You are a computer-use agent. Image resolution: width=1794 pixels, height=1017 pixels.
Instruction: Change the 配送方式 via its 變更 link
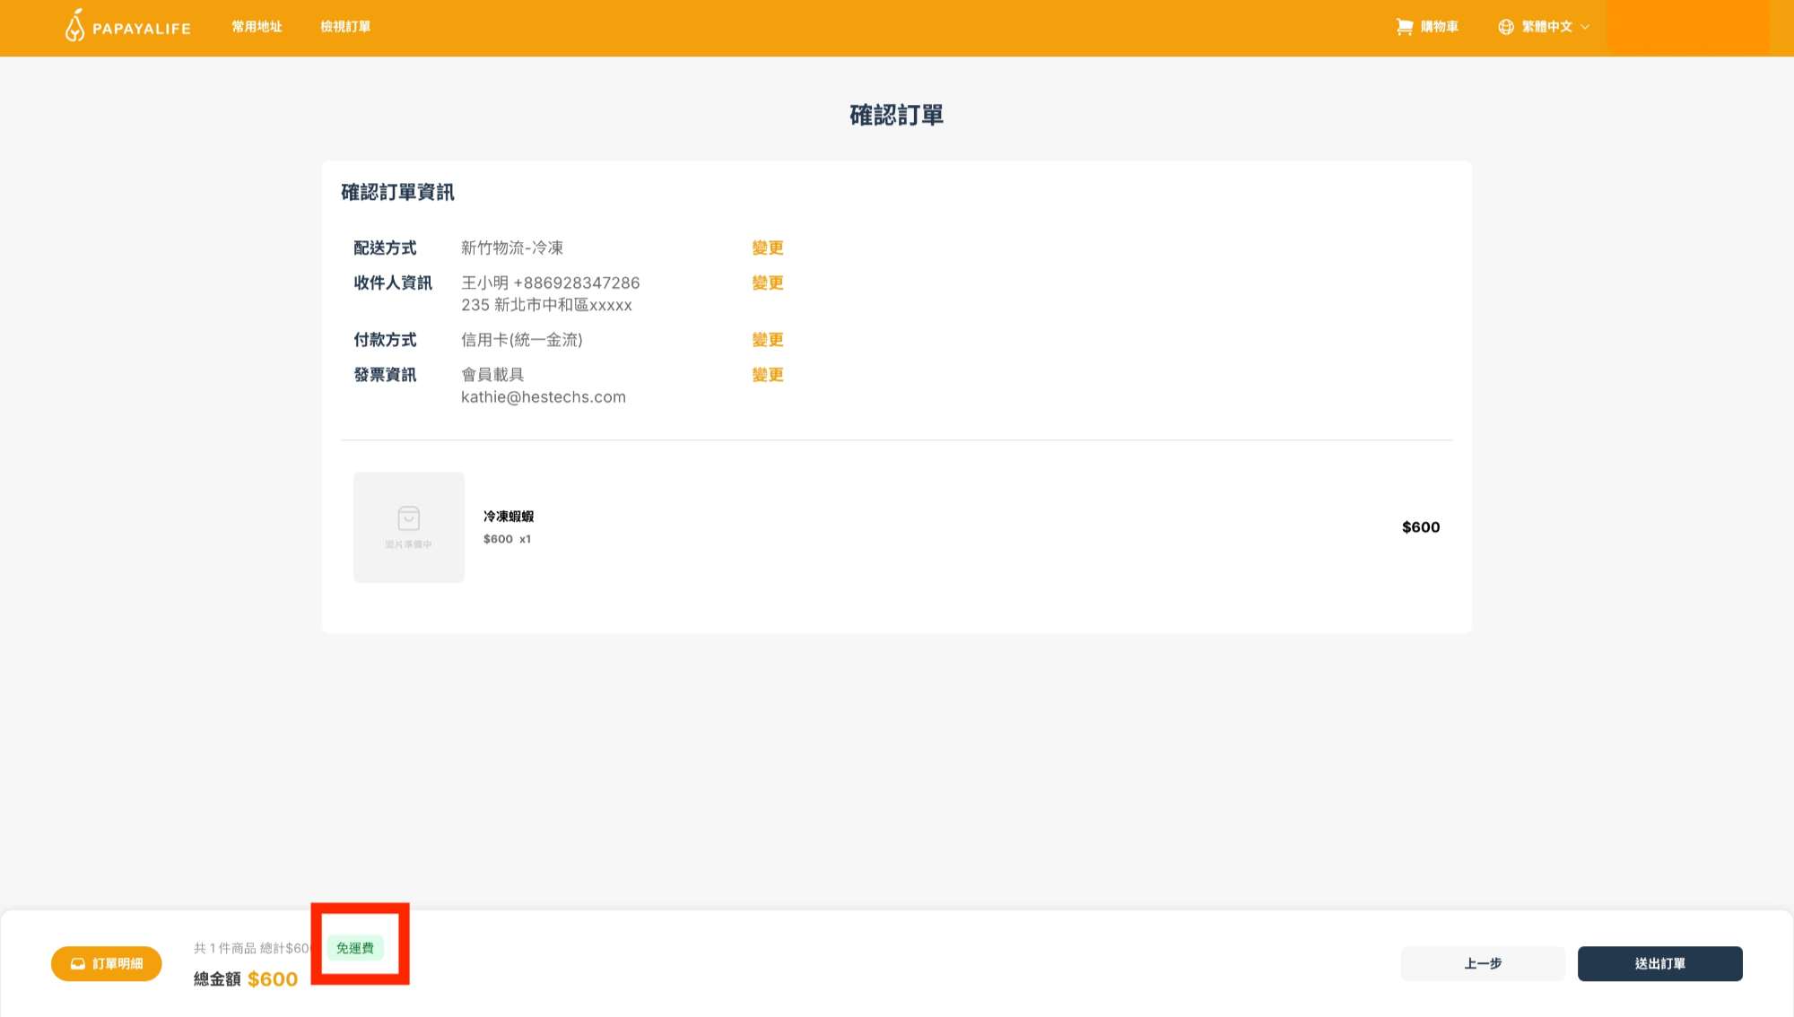(x=768, y=248)
